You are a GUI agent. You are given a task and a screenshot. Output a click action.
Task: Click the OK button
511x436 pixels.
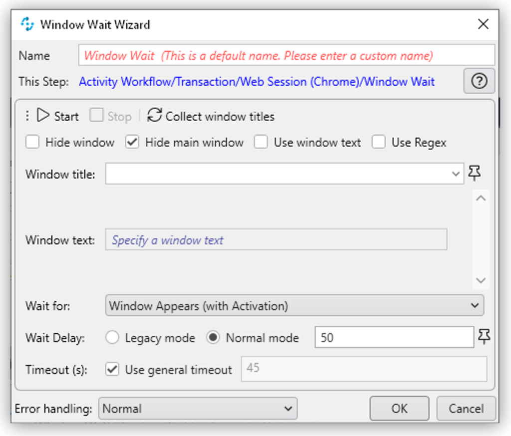click(399, 409)
